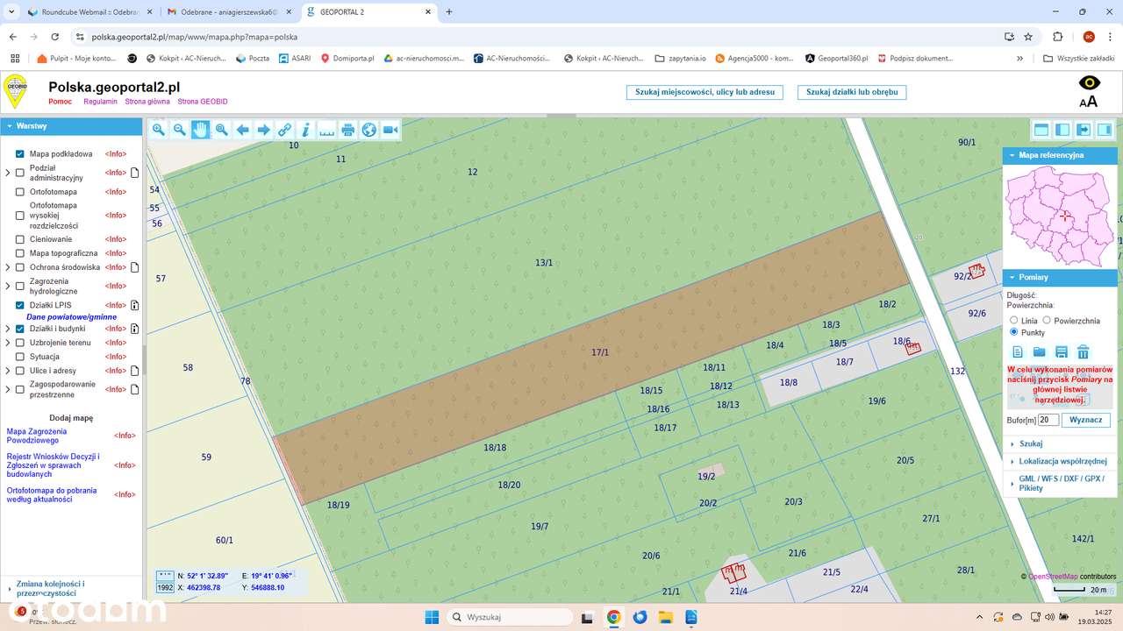Click the left sidebar layout icon
Viewport: 1123px width, 631px height.
pyautogui.click(x=1062, y=130)
